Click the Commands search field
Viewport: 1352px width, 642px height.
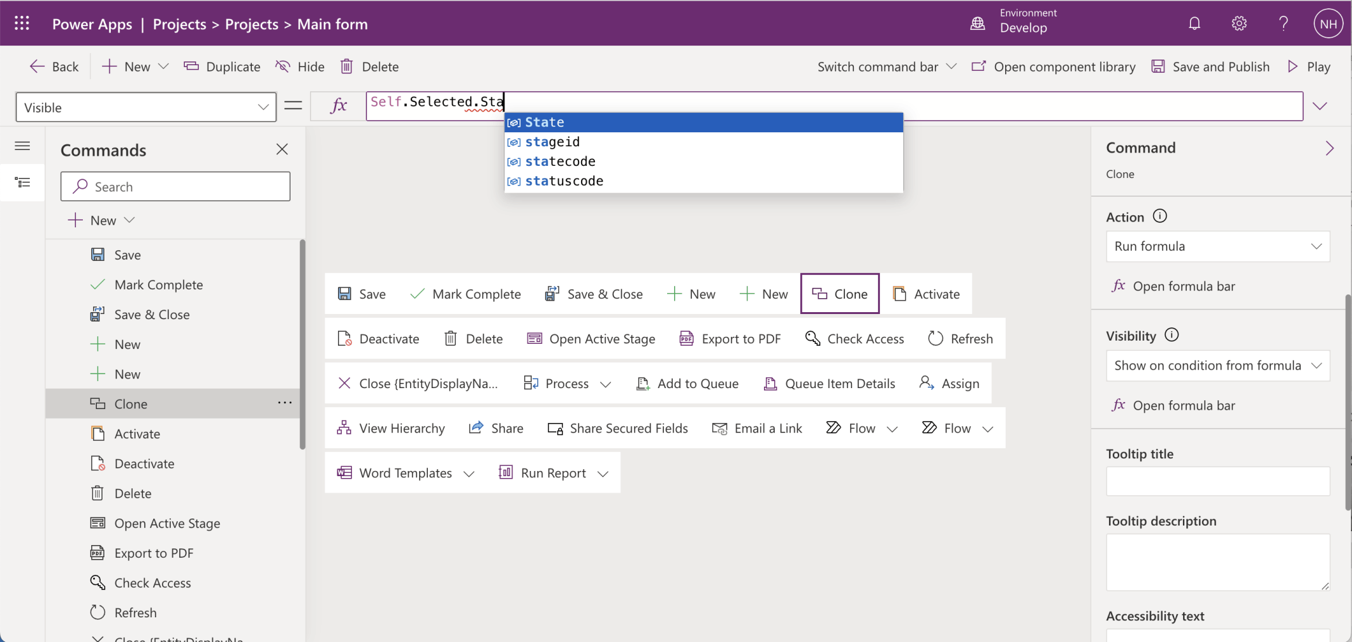pos(175,187)
